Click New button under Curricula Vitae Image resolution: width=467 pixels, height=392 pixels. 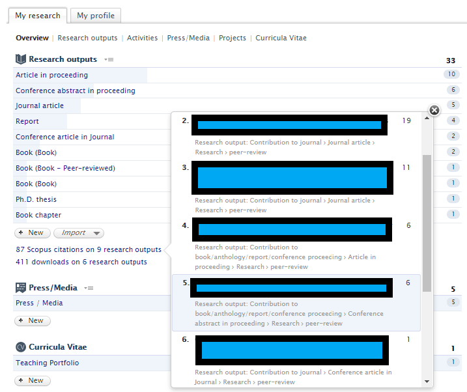point(33,380)
